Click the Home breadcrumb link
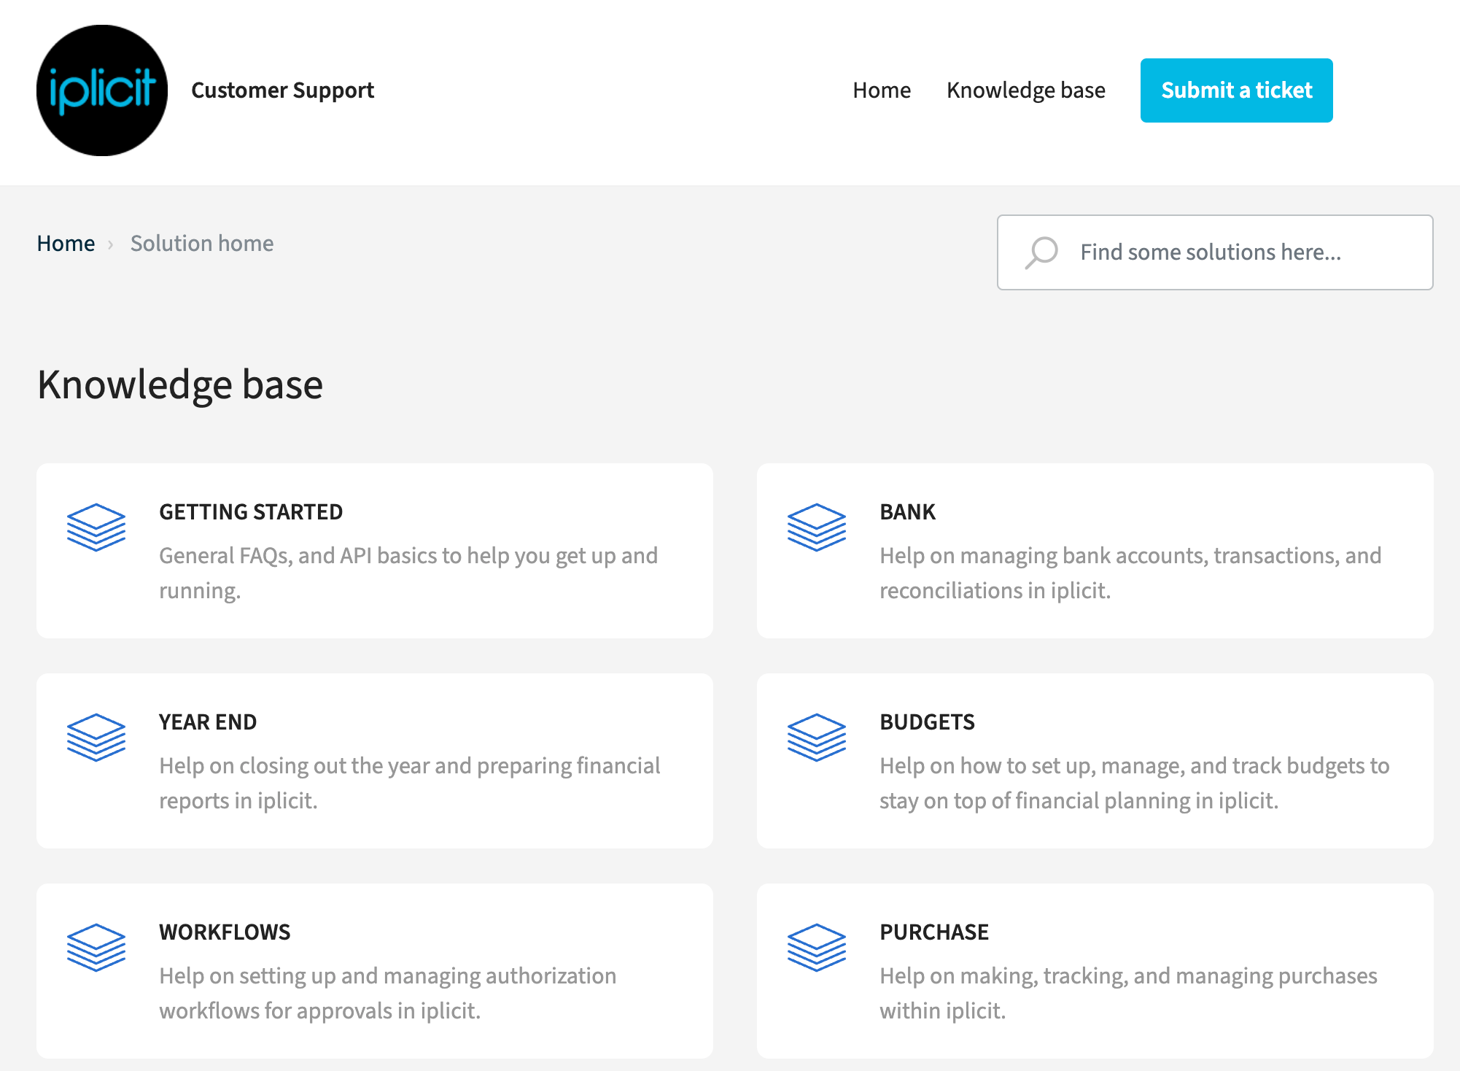The width and height of the screenshot is (1460, 1071). point(66,244)
